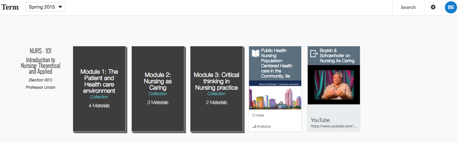The width and height of the screenshot is (458, 143).
Task: Open the BE user avatar menu
Action: click(x=451, y=7)
